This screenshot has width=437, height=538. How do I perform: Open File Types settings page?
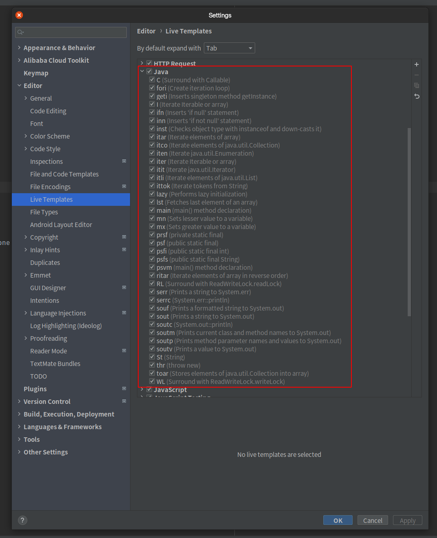44,212
